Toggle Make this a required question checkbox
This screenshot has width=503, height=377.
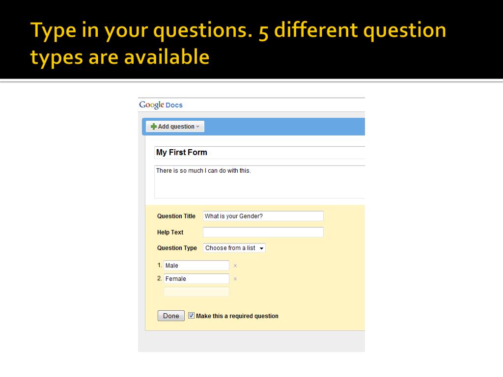(191, 316)
